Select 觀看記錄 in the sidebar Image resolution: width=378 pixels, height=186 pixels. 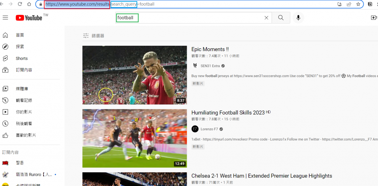[24, 100]
